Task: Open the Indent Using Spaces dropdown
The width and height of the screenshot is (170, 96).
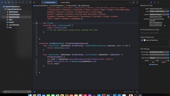Action: tap(159, 58)
